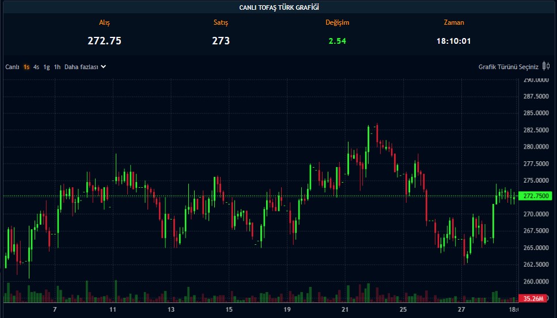
Task: Click the CANLI TOFAŞ TÜRK GRAFİĞİ title
Action: pos(279,7)
